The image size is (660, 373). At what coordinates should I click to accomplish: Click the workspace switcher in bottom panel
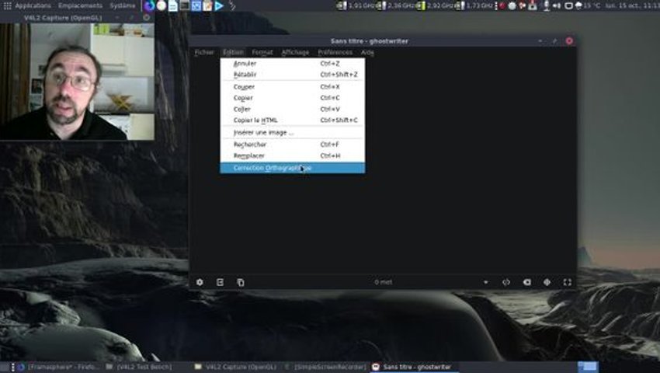(x=588, y=367)
